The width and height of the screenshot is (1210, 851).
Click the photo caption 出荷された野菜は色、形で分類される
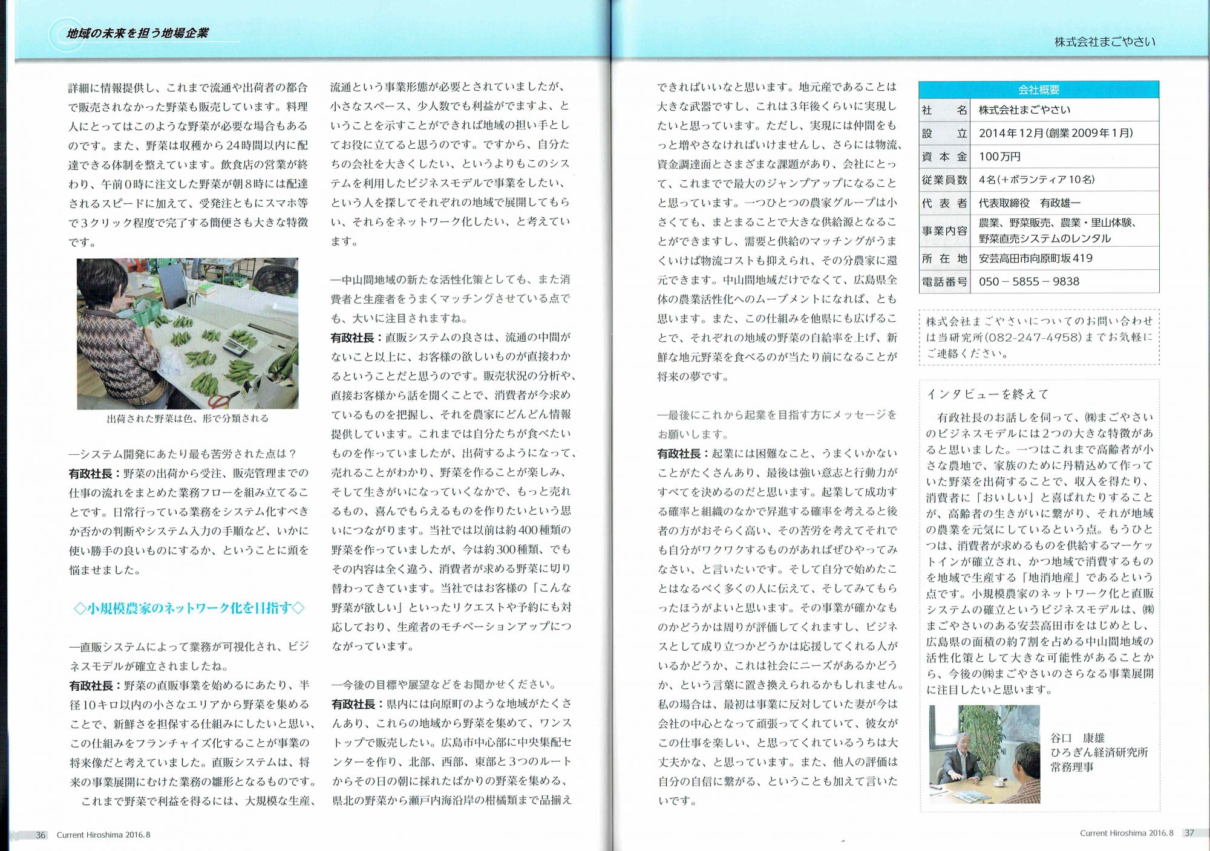click(188, 418)
